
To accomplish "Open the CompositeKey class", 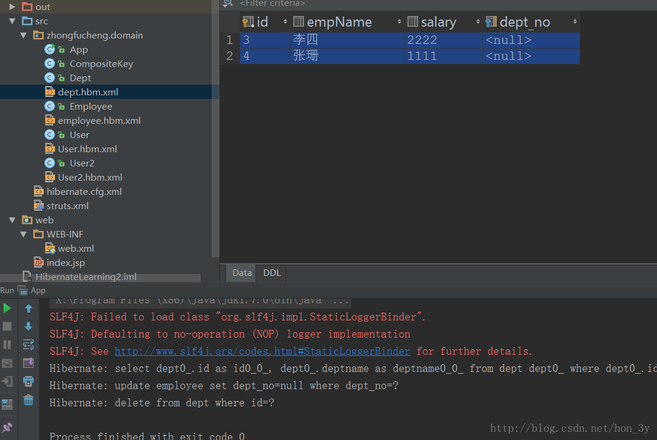I will click(x=101, y=64).
